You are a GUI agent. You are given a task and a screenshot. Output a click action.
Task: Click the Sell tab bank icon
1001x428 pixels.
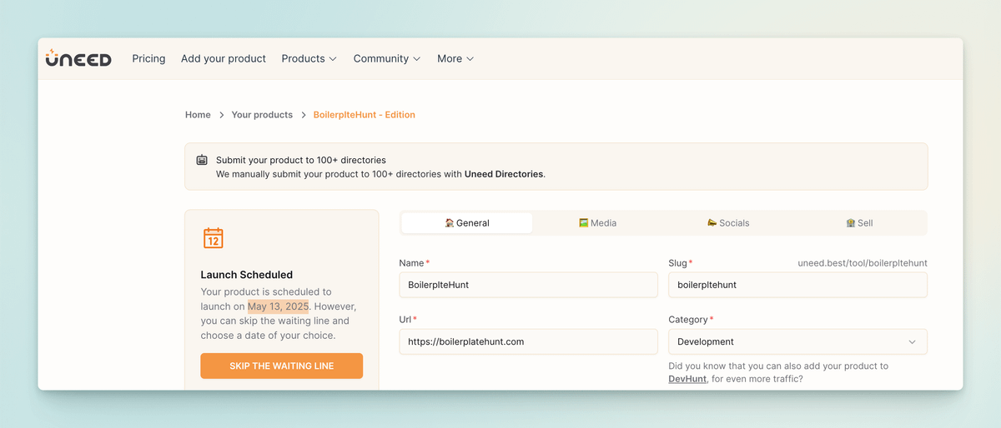click(850, 223)
